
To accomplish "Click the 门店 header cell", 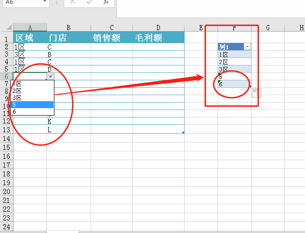I will click(x=69, y=37).
